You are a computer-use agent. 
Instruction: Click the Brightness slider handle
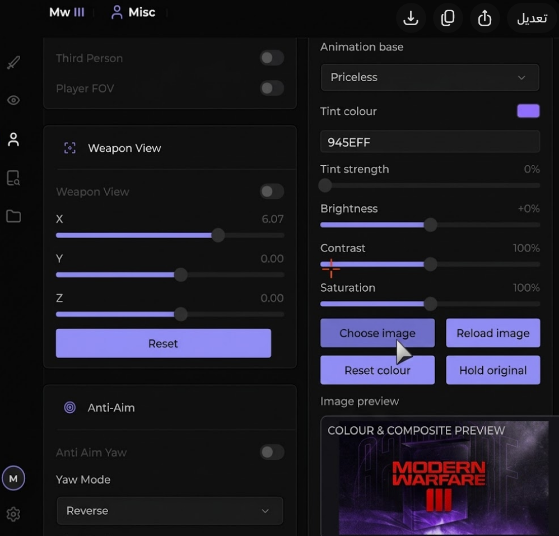[x=431, y=225]
